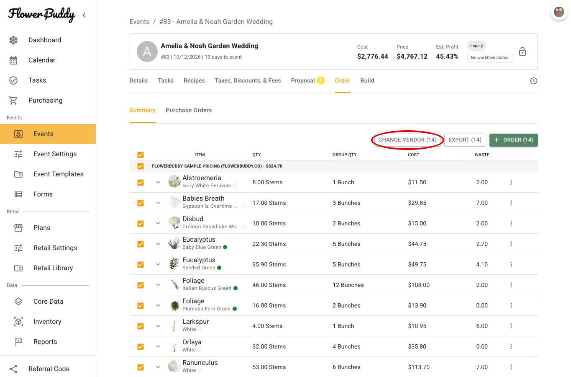The height and width of the screenshot is (377, 571).
Task: Expand the Alstroemeria row details
Action: 158,182
